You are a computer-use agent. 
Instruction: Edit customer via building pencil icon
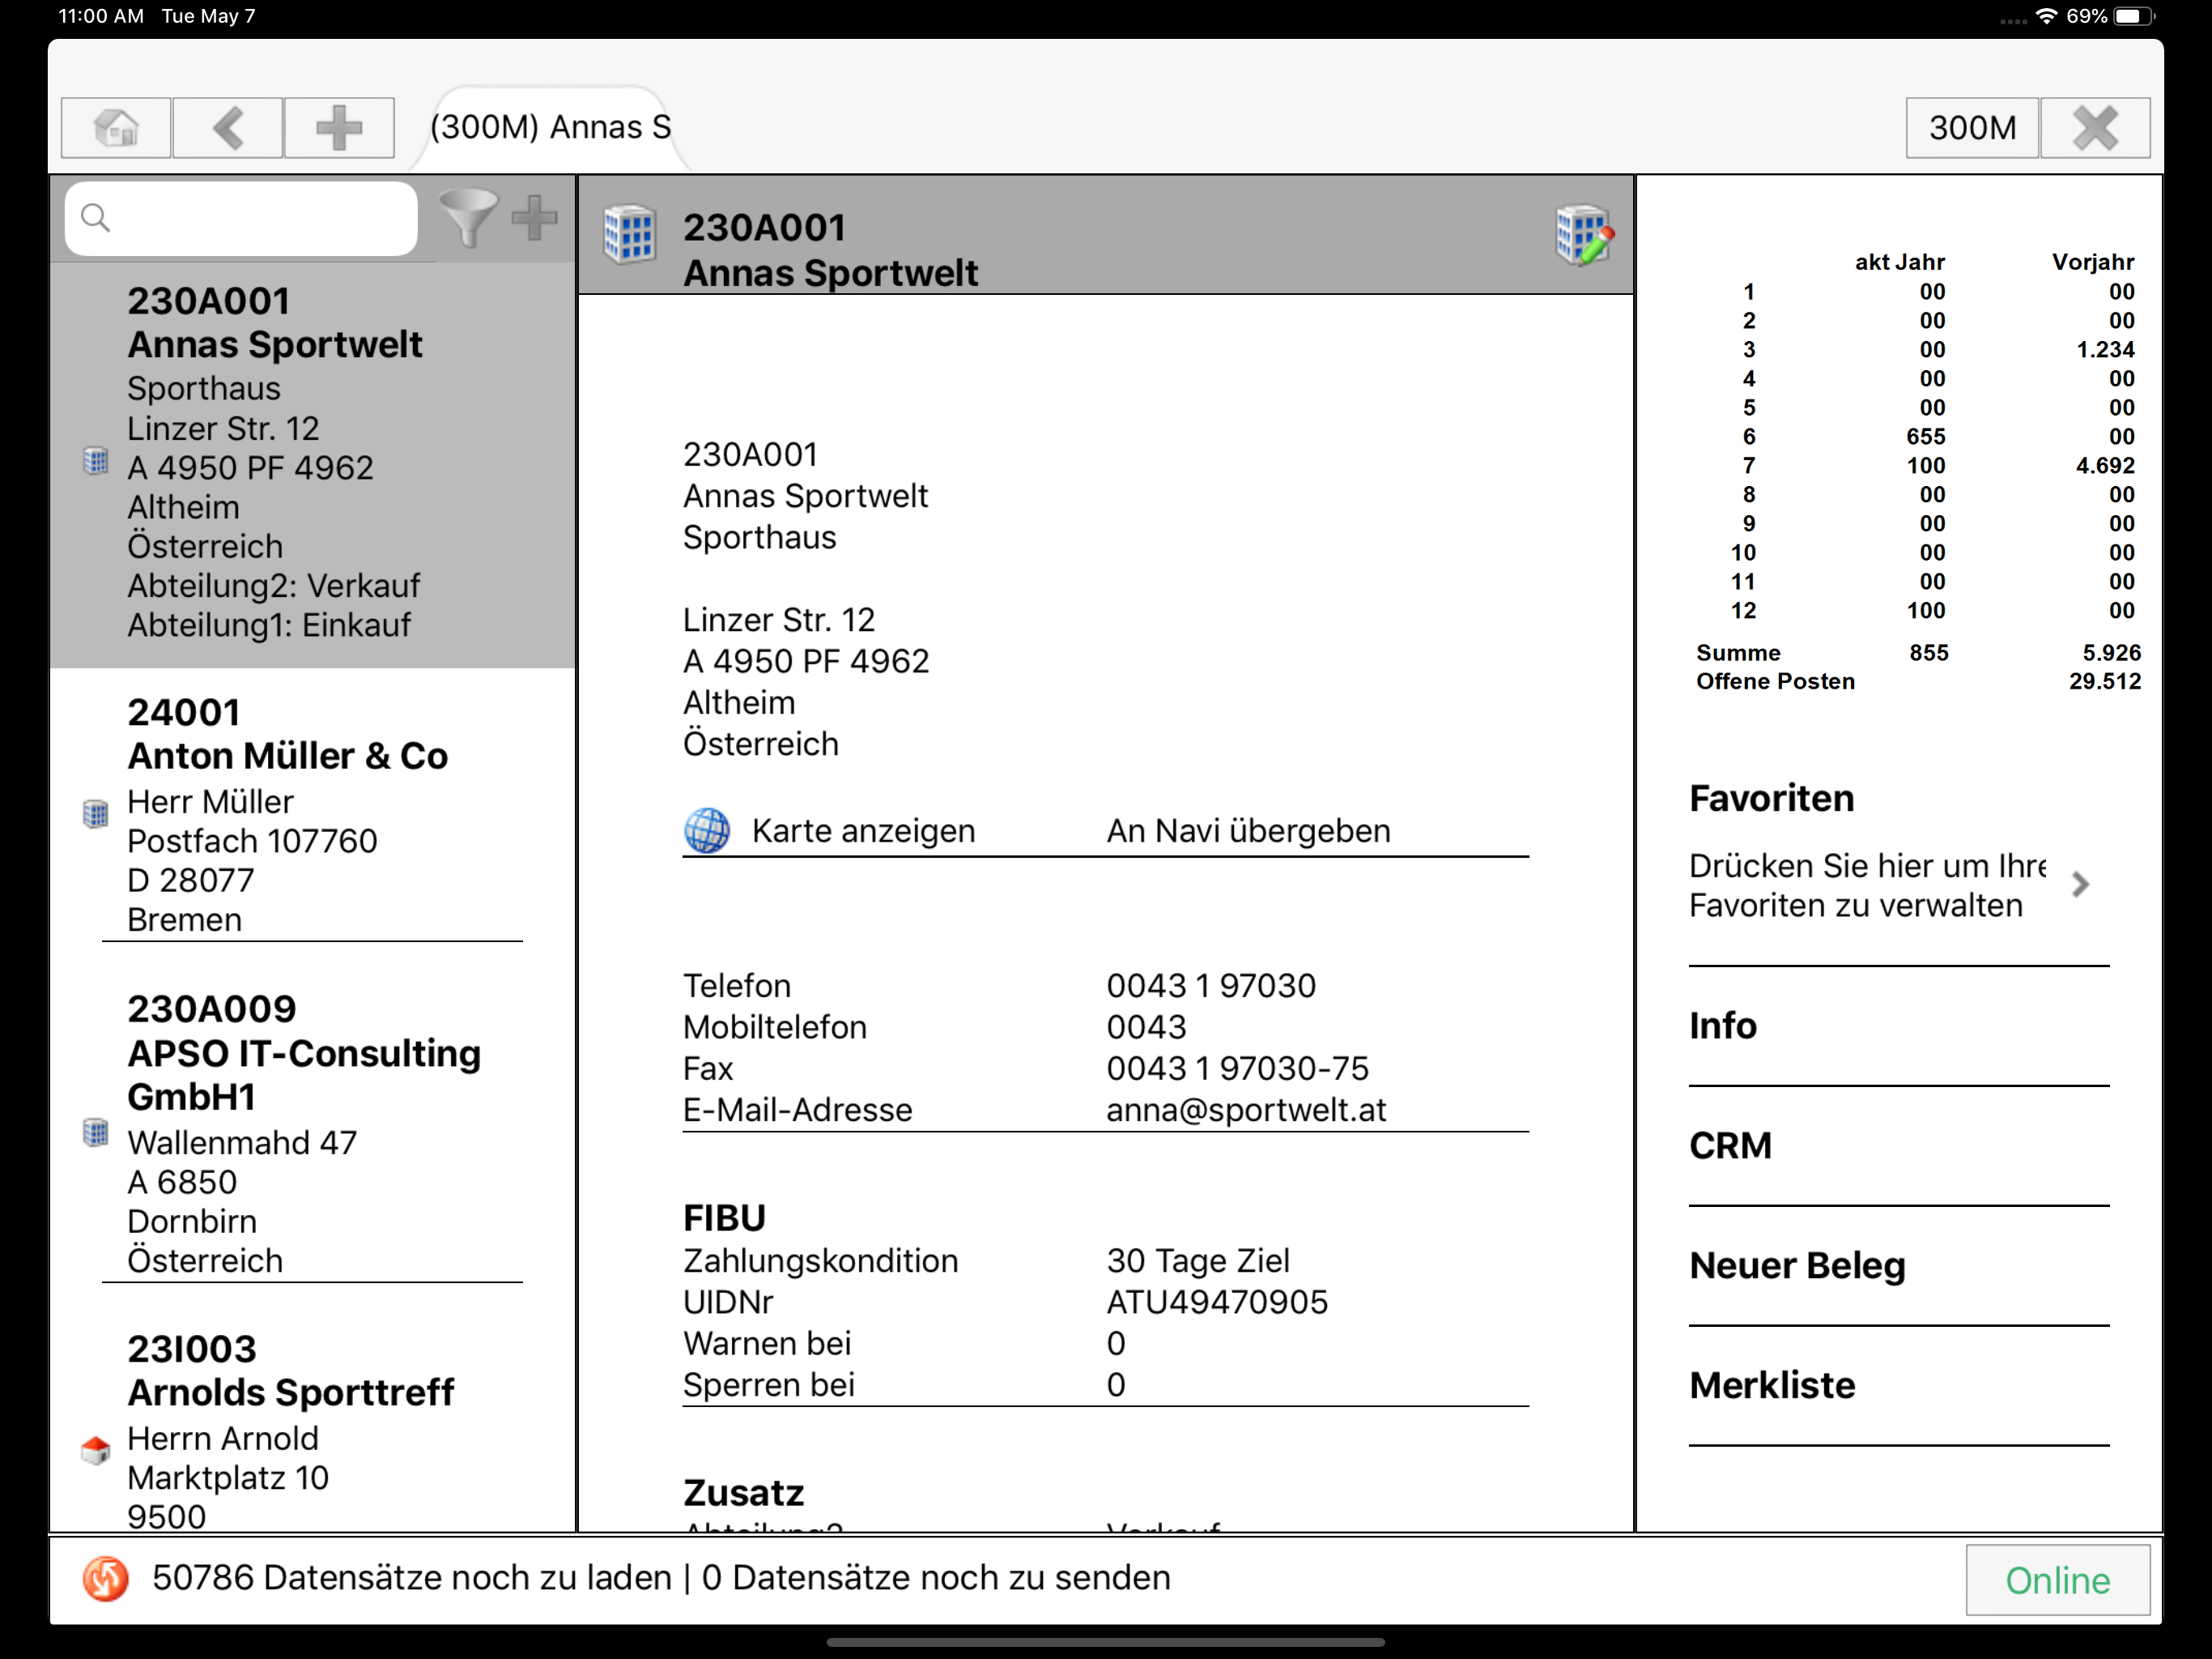pyautogui.click(x=1584, y=235)
